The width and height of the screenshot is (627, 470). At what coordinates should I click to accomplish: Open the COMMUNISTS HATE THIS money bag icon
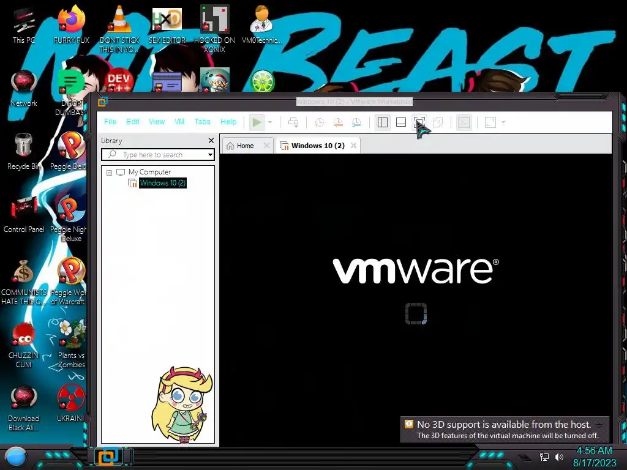point(24,282)
